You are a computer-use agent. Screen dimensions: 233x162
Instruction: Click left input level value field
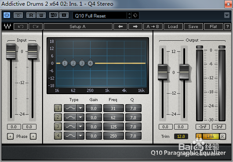point(14,127)
